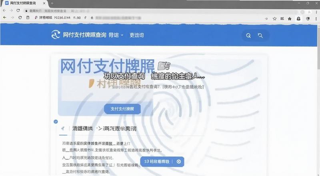The image size is (320, 176).
Task: Maximize the browser window
Action: point(308,3)
